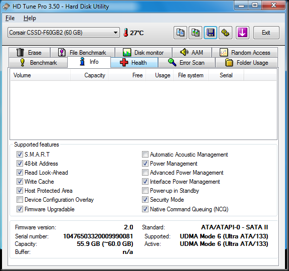Toggle the Automatic Acoustic Management checkbox
Screen dimensions: 289x271
coord(145,154)
